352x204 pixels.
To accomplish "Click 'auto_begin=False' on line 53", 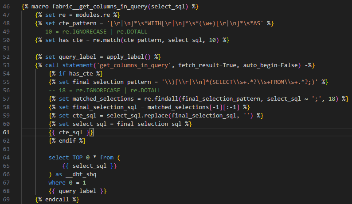I will click(x=270, y=65).
